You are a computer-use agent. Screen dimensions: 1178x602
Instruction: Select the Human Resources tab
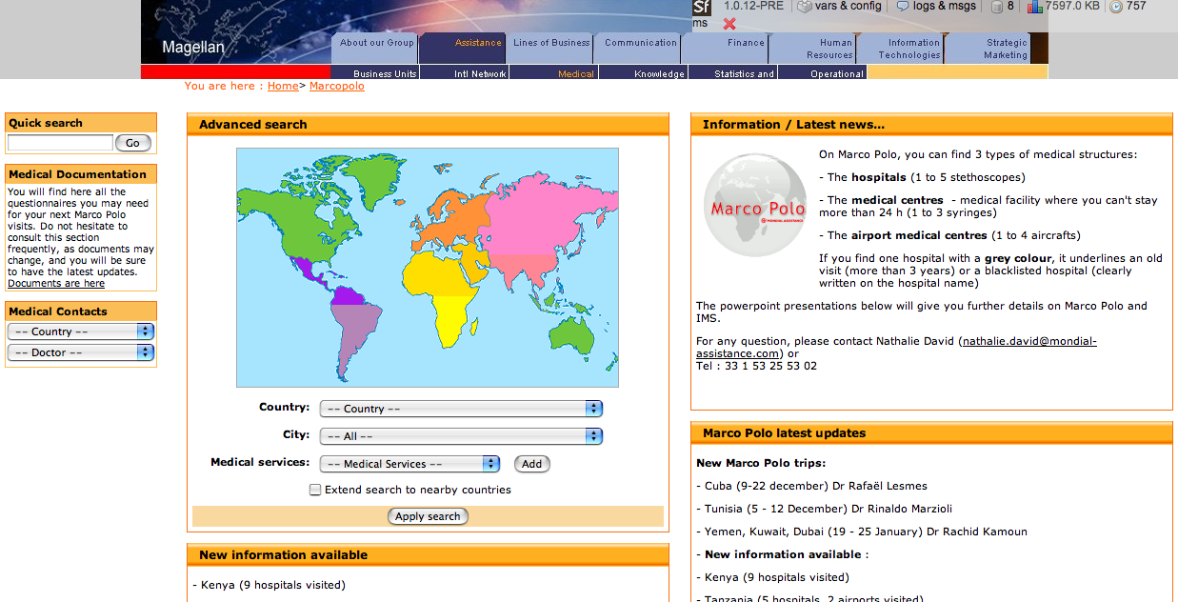[812, 49]
